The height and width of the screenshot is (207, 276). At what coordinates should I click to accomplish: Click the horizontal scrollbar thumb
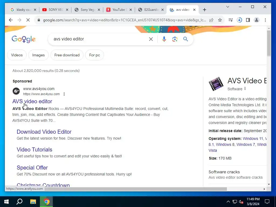pyautogui.click(x=136, y=189)
